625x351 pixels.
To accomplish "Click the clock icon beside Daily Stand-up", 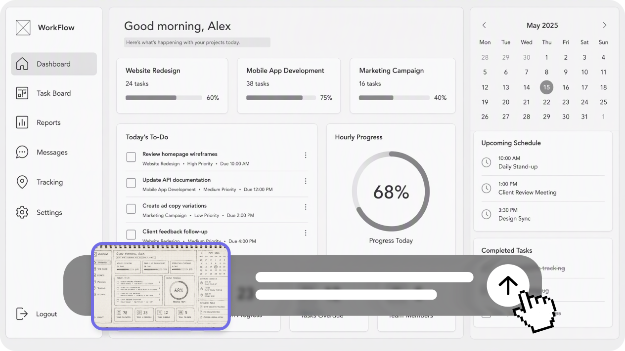I will tap(487, 162).
